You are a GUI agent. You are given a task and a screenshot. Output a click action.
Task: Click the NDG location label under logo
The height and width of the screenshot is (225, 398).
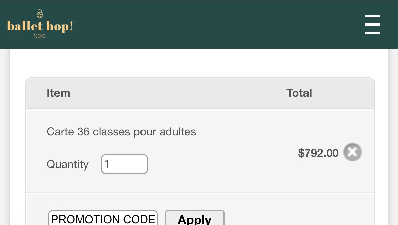tap(40, 36)
